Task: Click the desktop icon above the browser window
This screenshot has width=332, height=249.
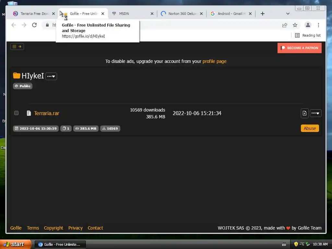Action: [13, 3]
